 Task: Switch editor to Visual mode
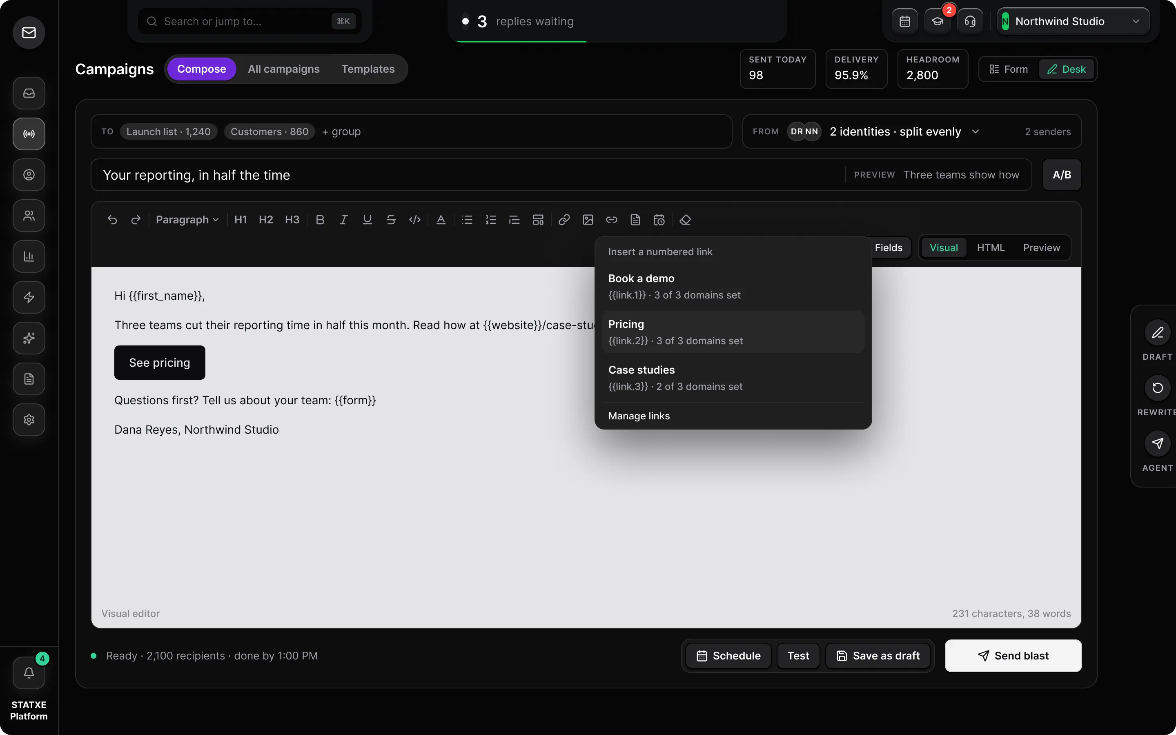click(944, 247)
